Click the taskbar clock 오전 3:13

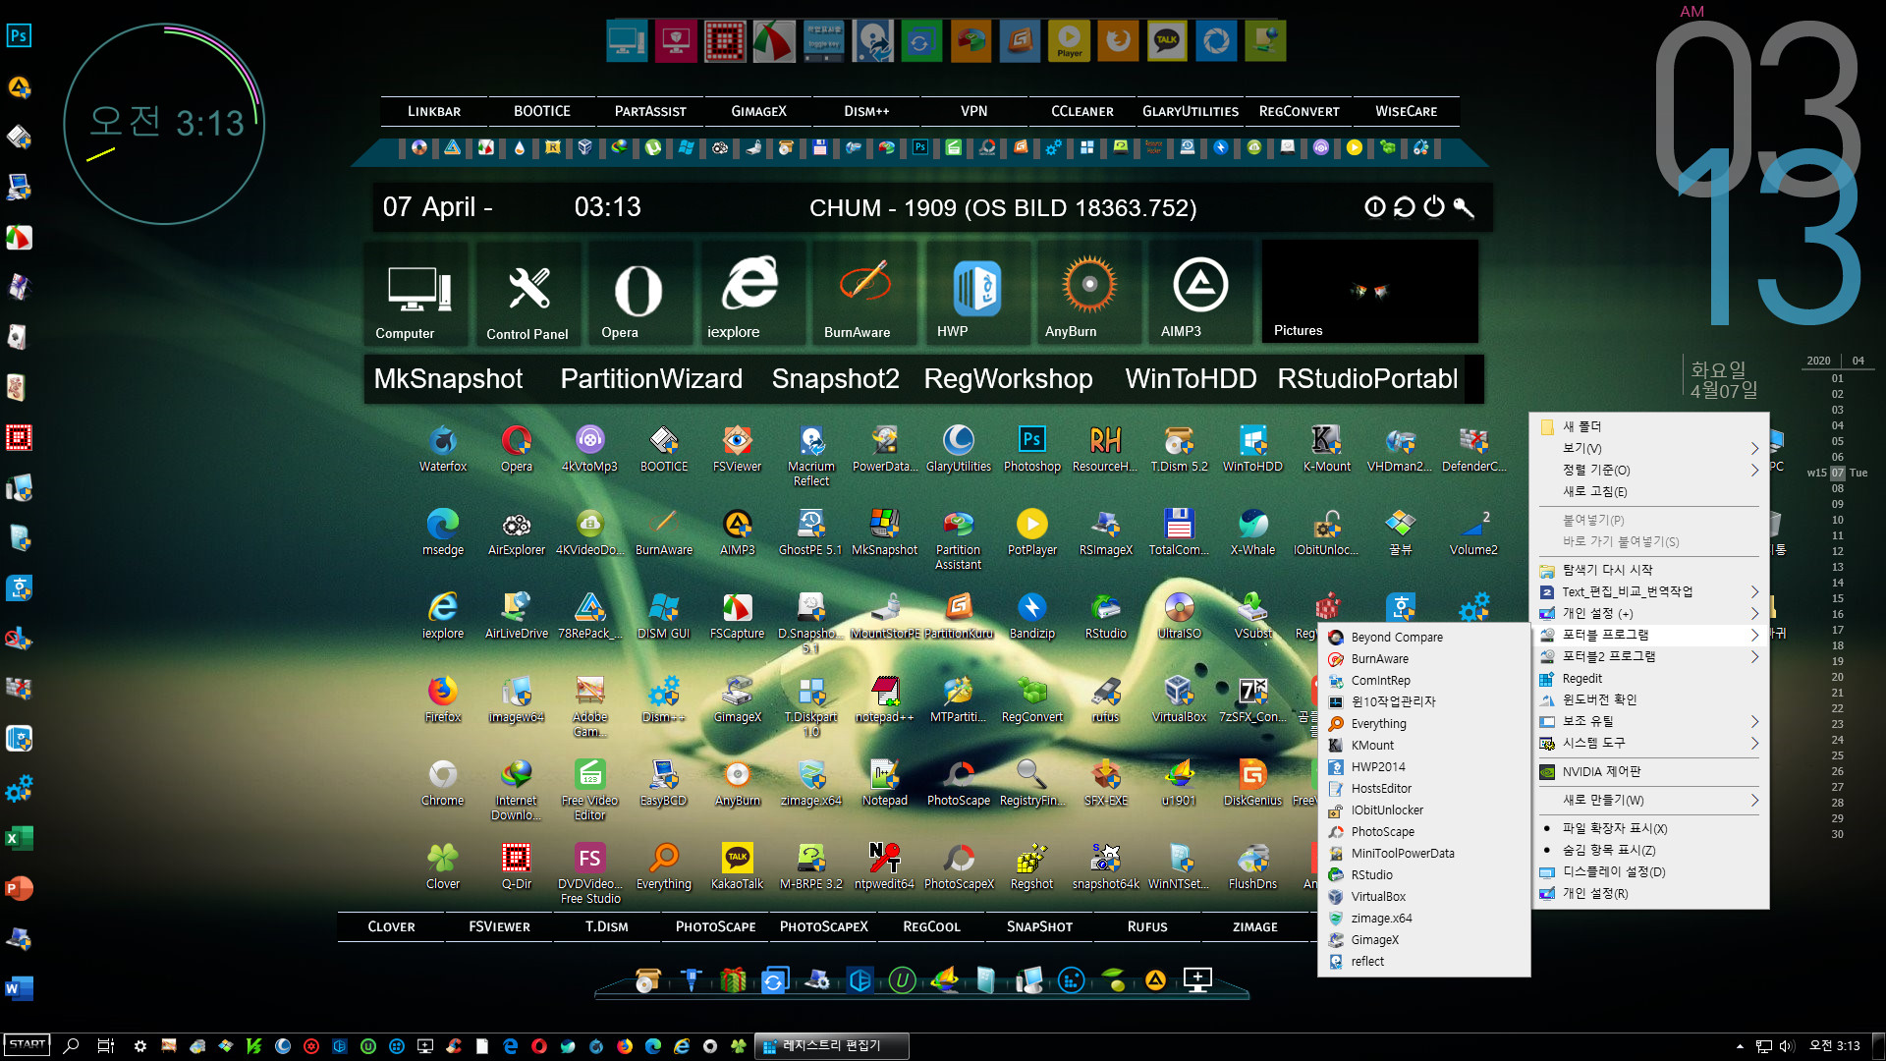click(x=1834, y=1045)
